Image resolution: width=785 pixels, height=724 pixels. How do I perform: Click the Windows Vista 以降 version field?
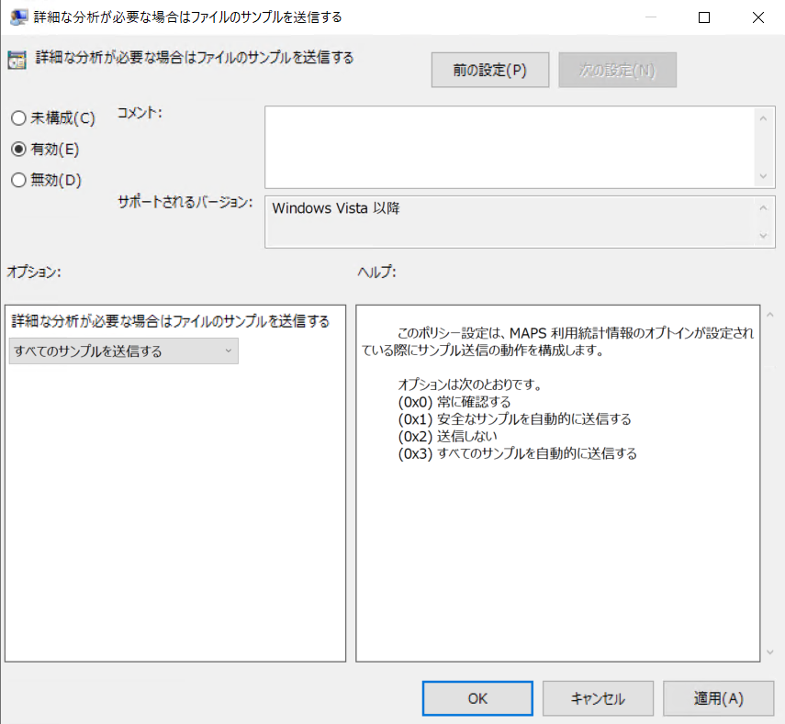click(x=505, y=222)
